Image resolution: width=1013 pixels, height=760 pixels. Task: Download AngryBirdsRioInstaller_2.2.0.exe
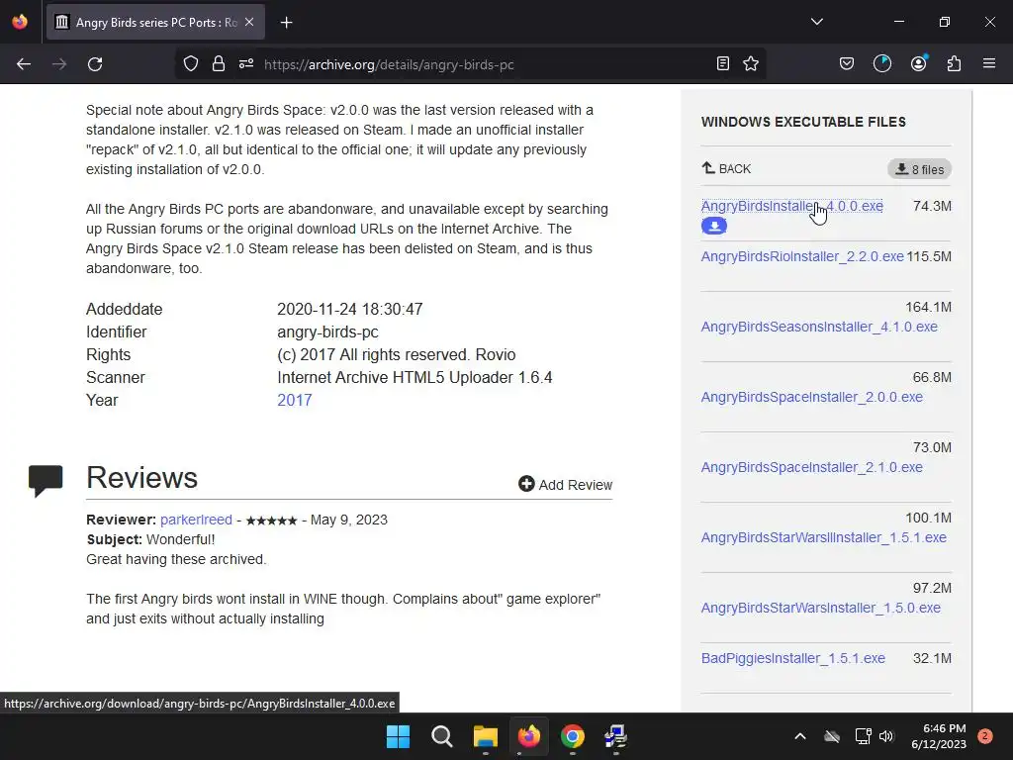[x=802, y=256]
